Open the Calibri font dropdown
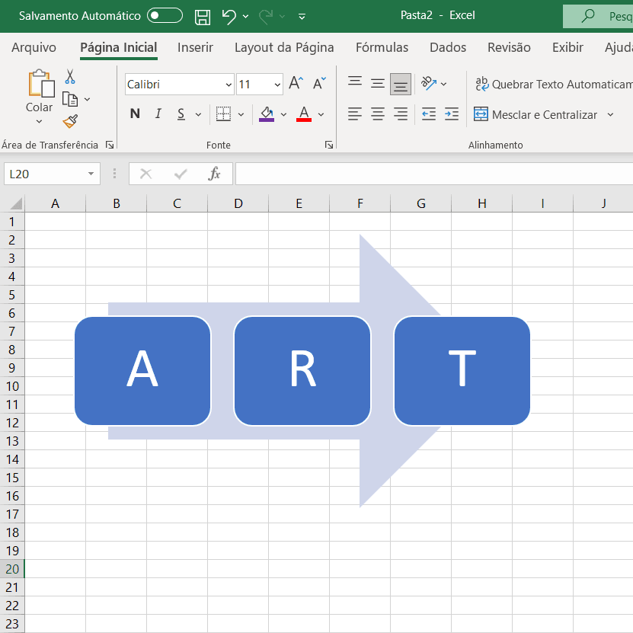 pos(228,84)
